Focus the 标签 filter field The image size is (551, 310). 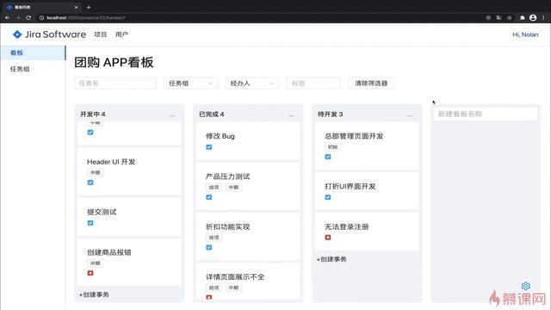click(x=313, y=84)
